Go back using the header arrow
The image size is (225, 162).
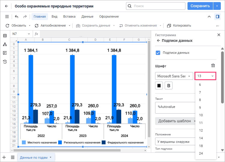click(x=6, y=6)
